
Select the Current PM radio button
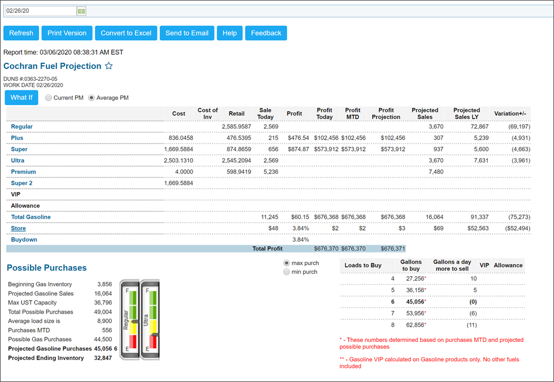click(x=49, y=98)
